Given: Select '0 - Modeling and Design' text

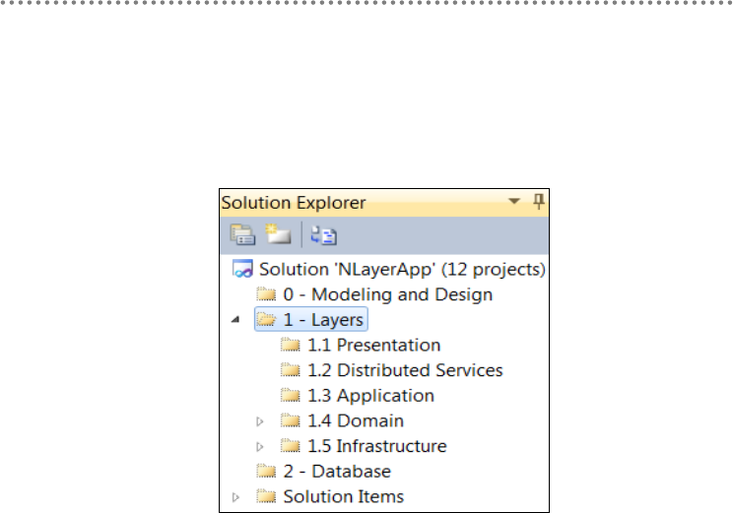Looking at the screenshot, I should [x=387, y=294].
